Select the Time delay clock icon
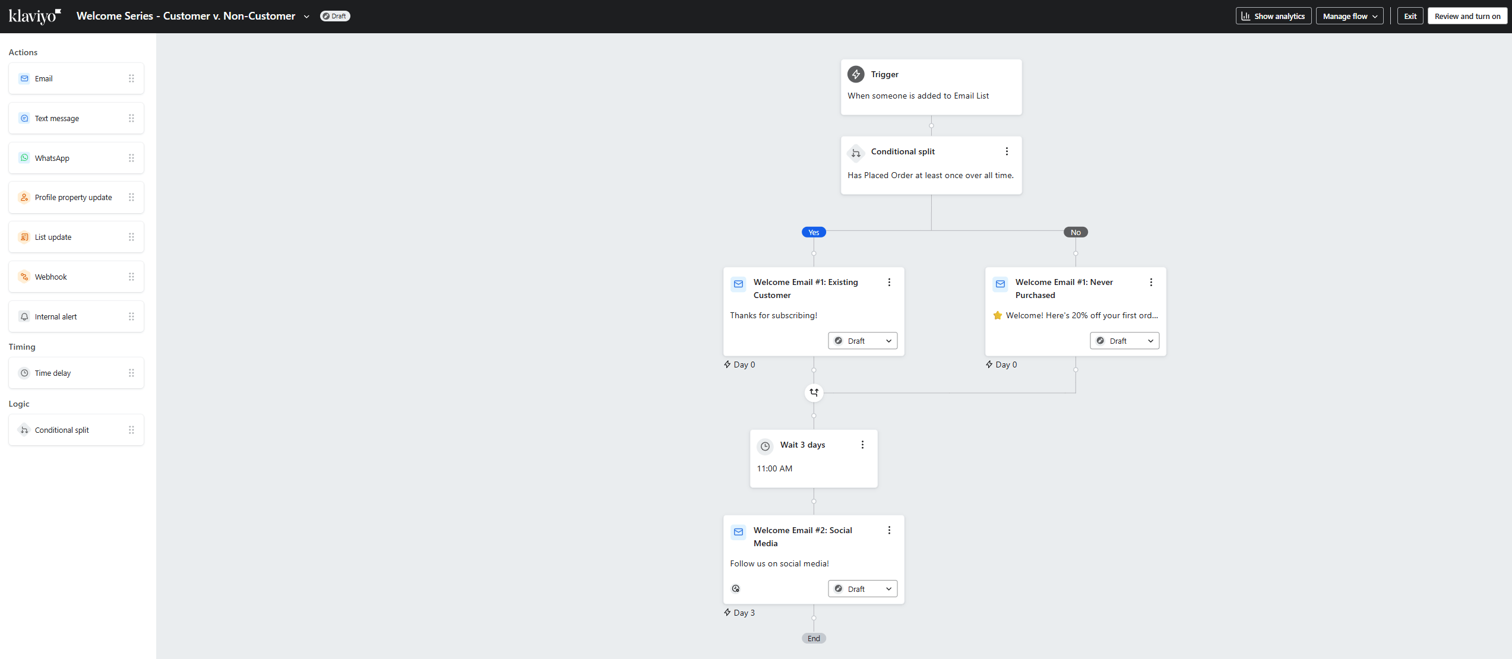The height and width of the screenshot is (659, 1512). click(24, 373)
